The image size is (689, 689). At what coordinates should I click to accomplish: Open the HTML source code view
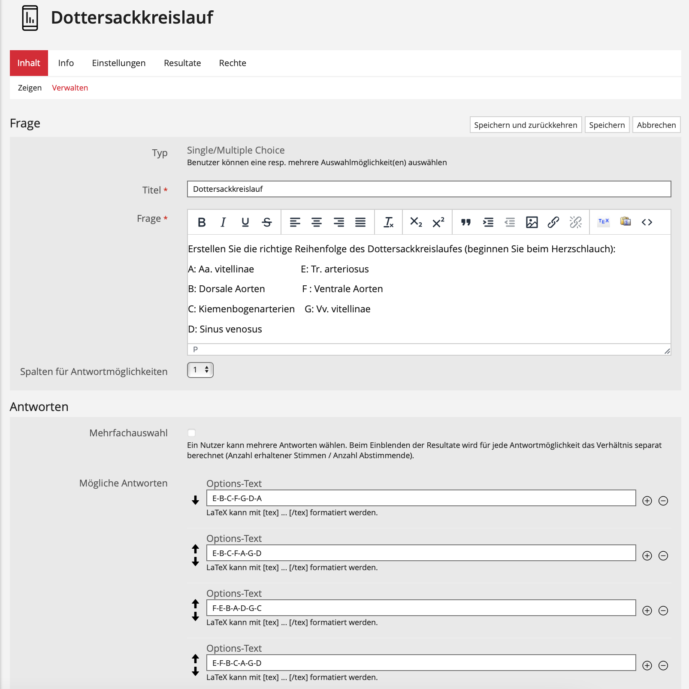pos(647,222)
